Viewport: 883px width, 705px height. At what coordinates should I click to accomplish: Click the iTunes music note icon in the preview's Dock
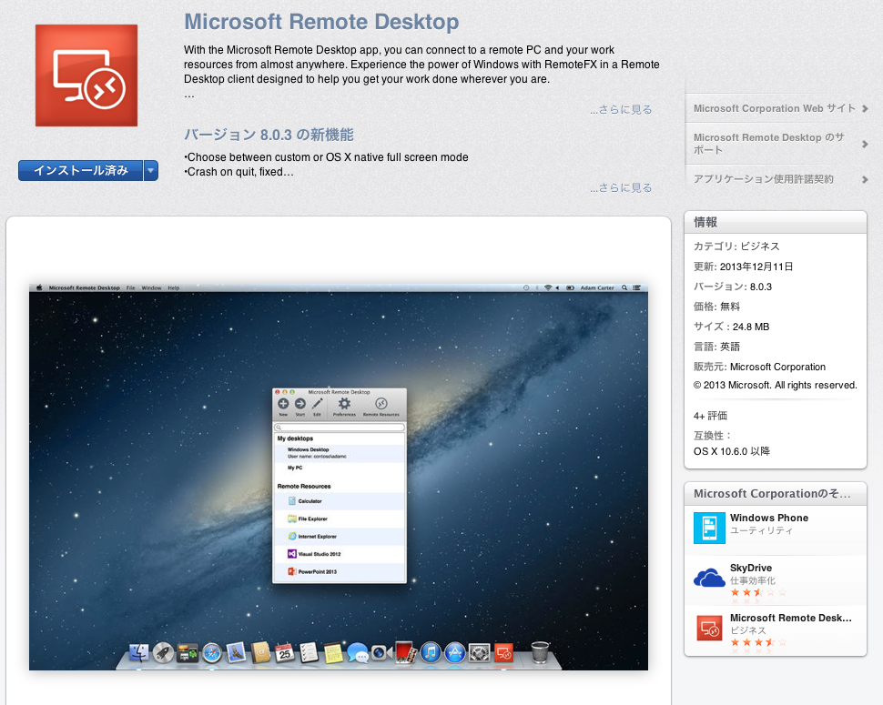(431, 652)
